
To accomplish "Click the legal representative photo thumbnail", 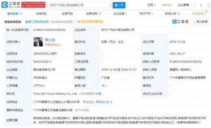I will point(38,42).
